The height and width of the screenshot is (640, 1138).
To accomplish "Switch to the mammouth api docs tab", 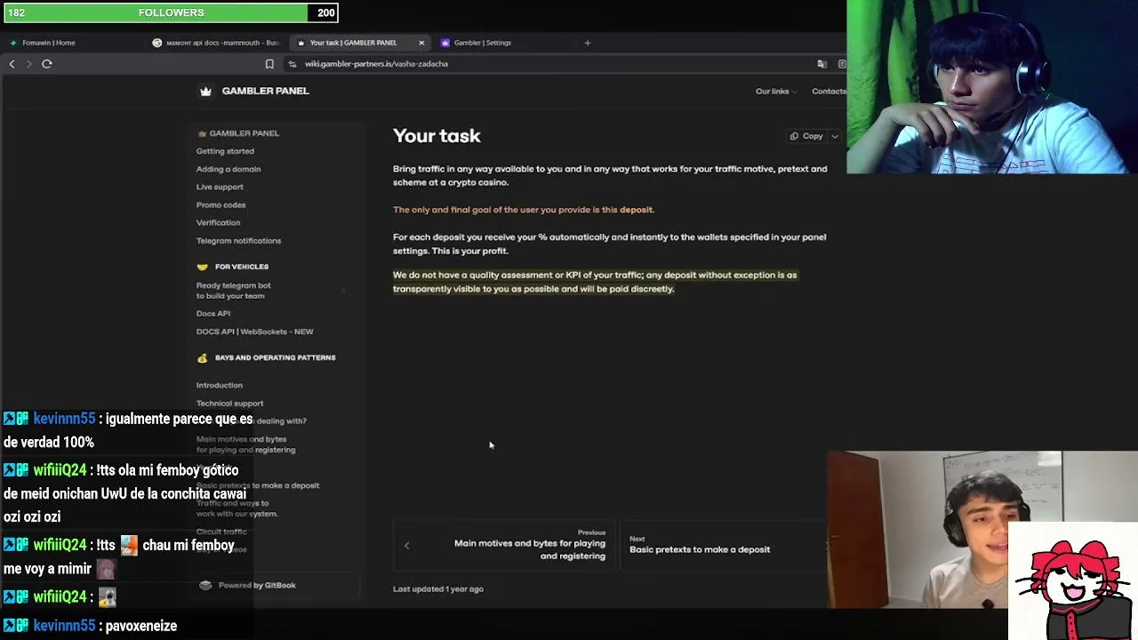I will tap(216, 43).
